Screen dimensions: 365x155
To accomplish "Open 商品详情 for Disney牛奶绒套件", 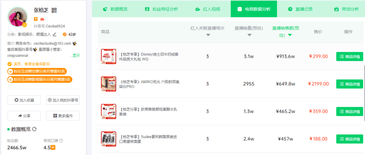I will pyautogui.click(x=350, y=56).
